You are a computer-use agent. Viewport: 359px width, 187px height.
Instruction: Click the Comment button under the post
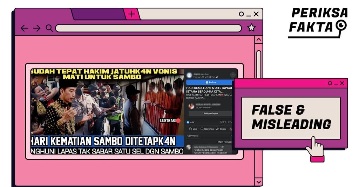pos(208,129)
